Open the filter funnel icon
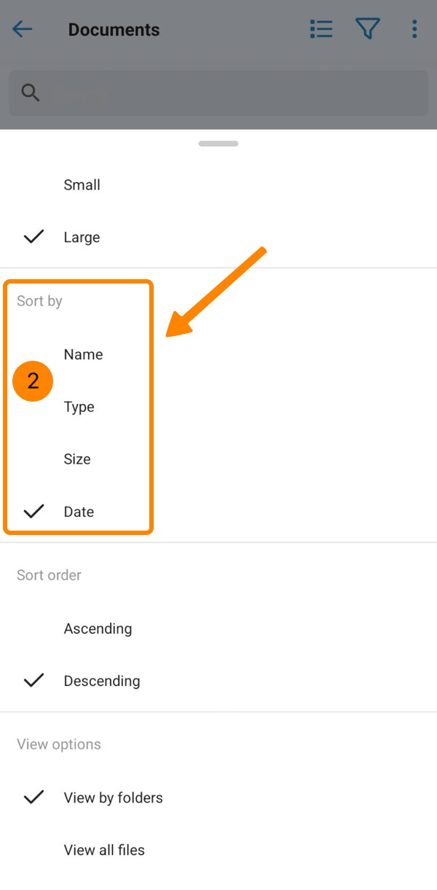 (x=368, y=29)
